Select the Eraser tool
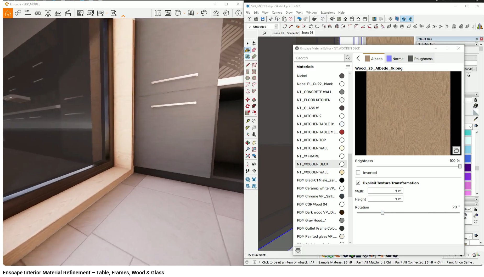This screenshot has width=484, height=277. [254, 50]
